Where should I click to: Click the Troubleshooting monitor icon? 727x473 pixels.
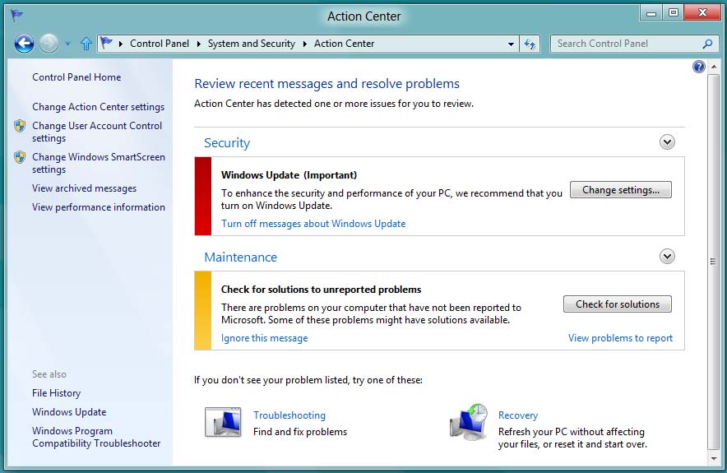click(222, 423)
